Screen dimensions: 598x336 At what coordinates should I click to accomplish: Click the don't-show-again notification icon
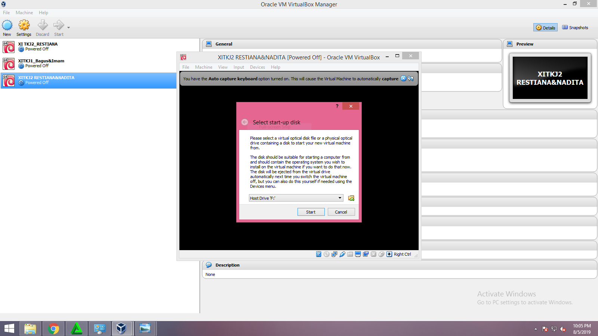pyautogui.click(x=411, y=78)
